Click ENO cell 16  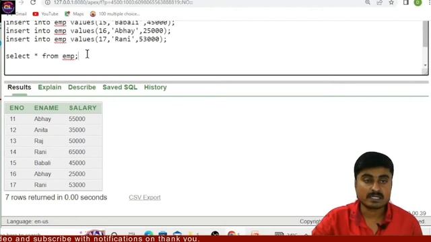click(13, 174)
